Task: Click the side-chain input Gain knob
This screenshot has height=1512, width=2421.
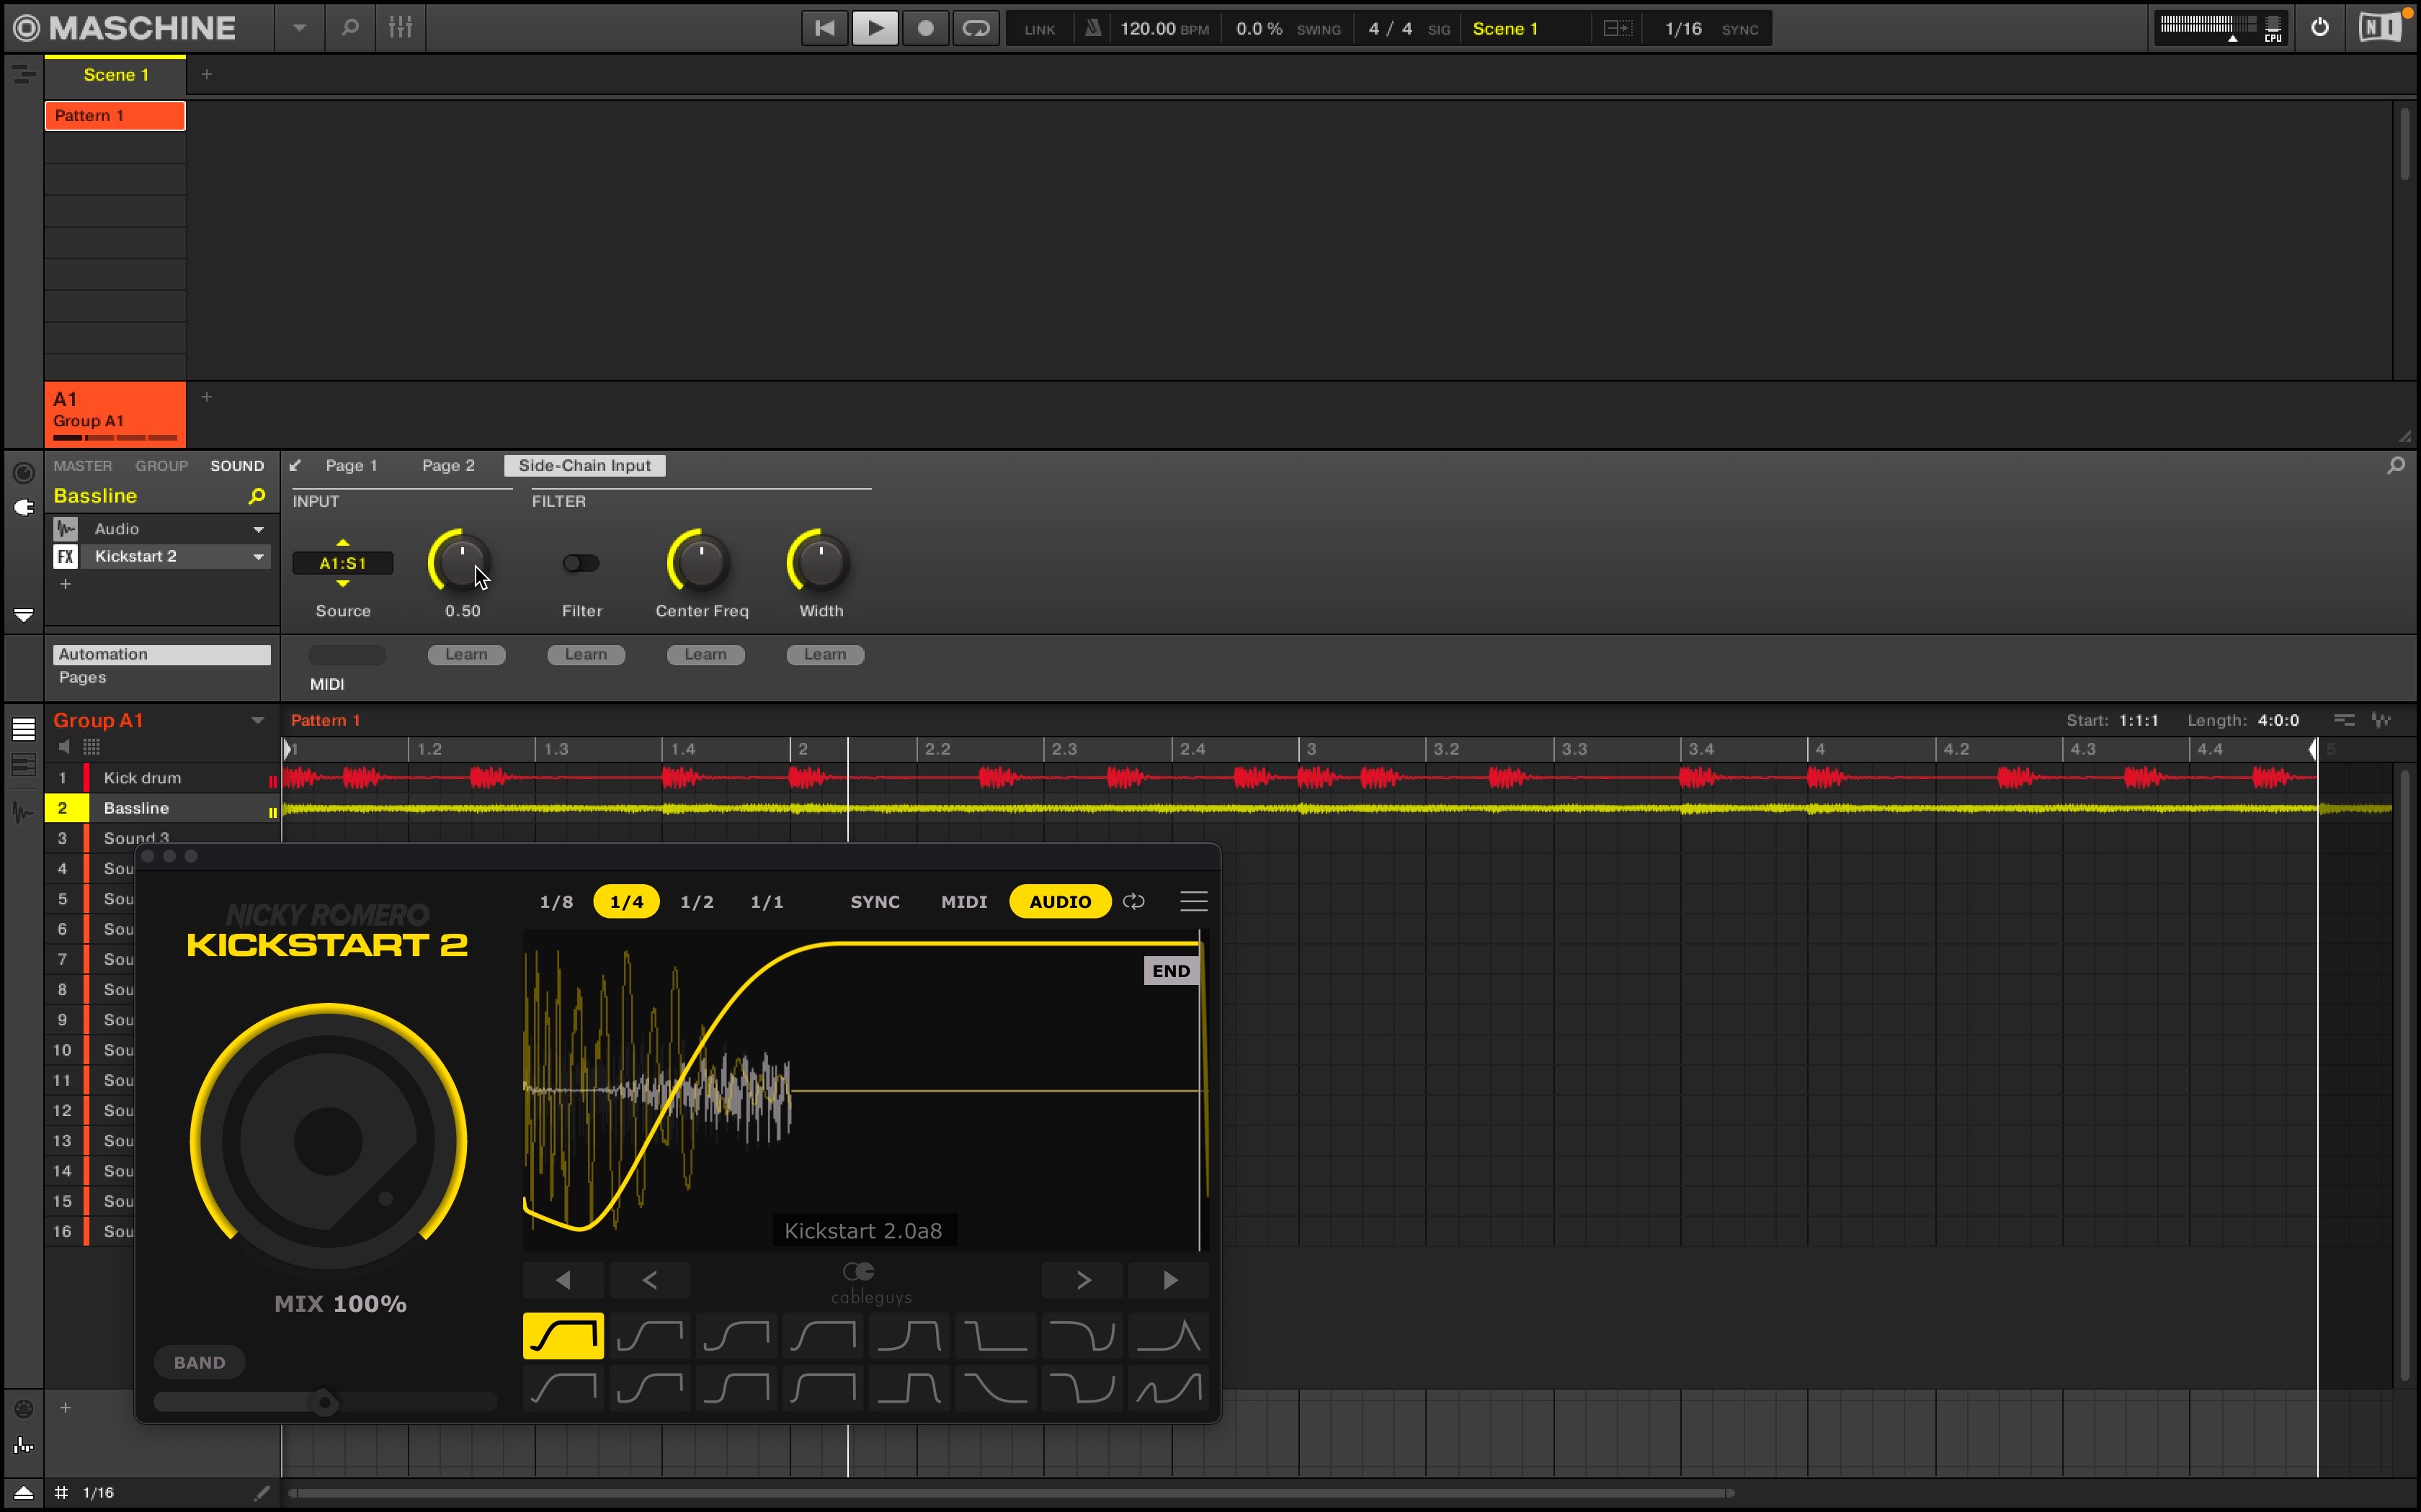Action: click(461, 563)
